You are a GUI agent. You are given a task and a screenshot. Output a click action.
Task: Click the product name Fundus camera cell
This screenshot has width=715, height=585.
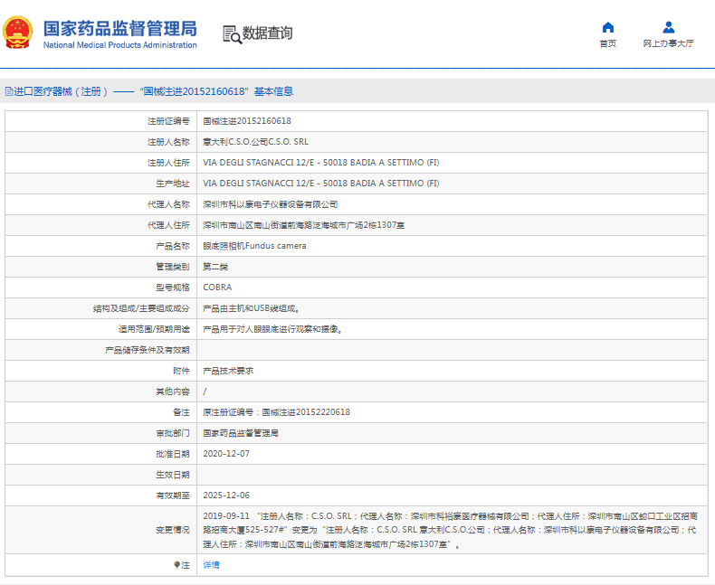click(254, 246)
